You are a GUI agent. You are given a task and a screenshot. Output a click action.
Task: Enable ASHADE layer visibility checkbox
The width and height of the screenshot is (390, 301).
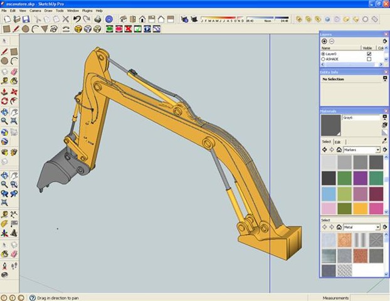pos(369,60)
